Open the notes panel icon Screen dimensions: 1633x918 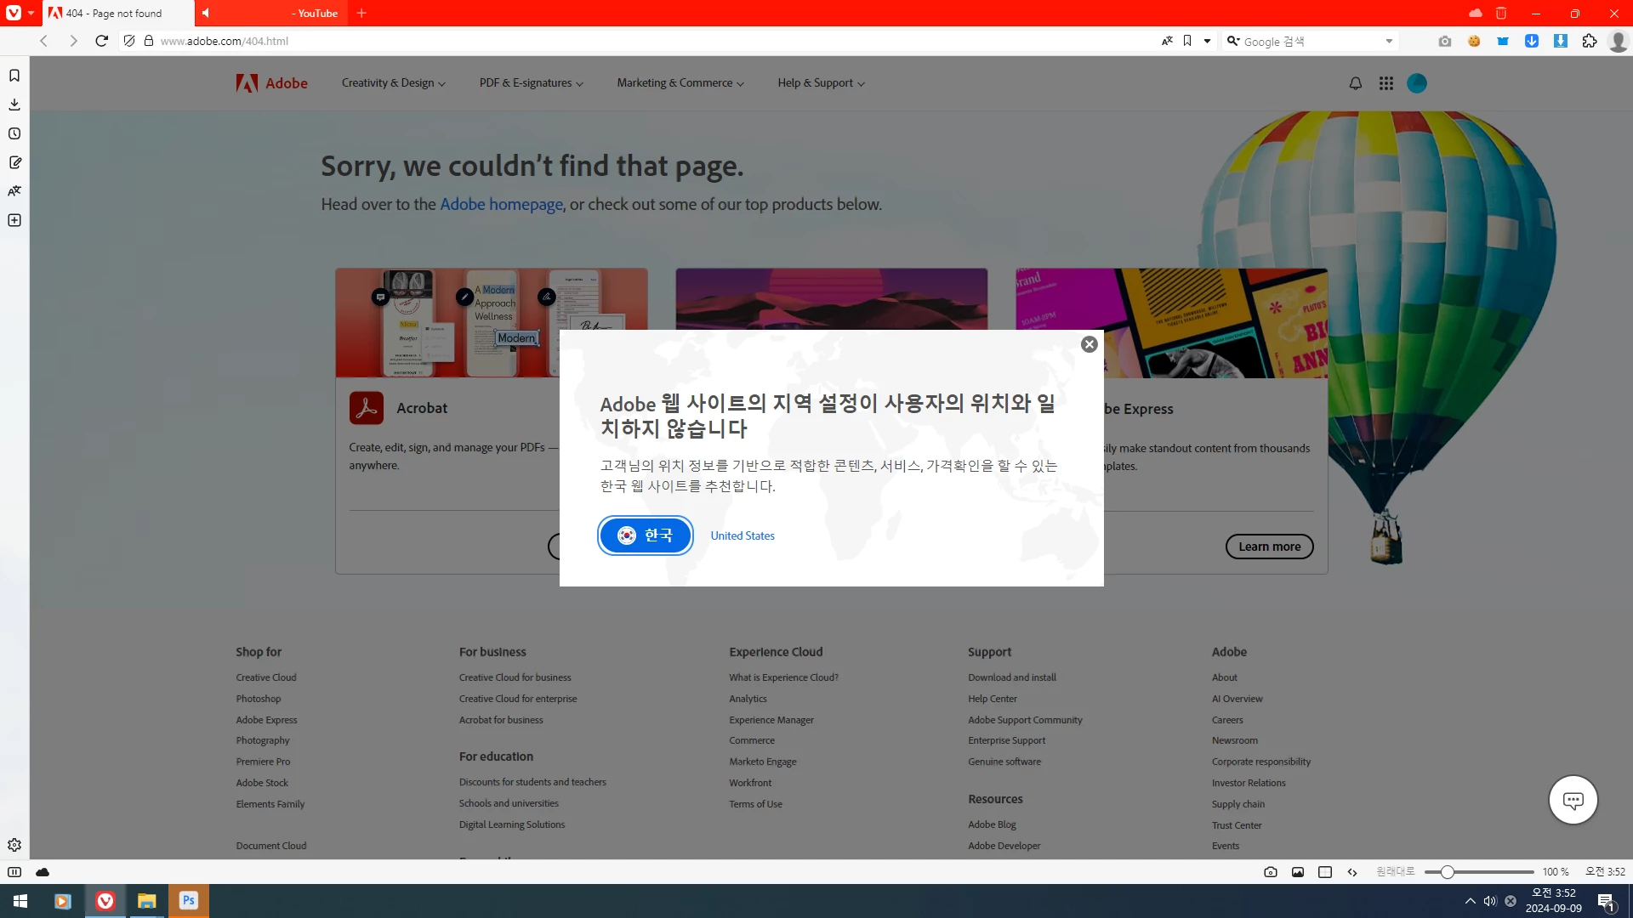(14, 162)
